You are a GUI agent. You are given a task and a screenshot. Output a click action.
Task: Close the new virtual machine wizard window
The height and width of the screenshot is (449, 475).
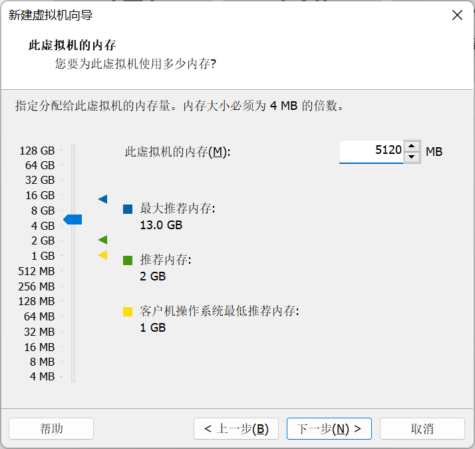coord(457,15)
